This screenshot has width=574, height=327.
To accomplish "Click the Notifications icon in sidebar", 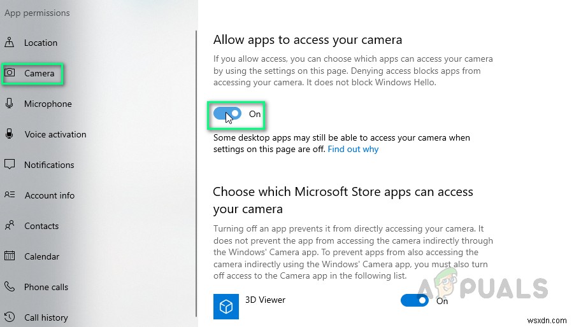I will pyautogui.click(x=10, y=165).
